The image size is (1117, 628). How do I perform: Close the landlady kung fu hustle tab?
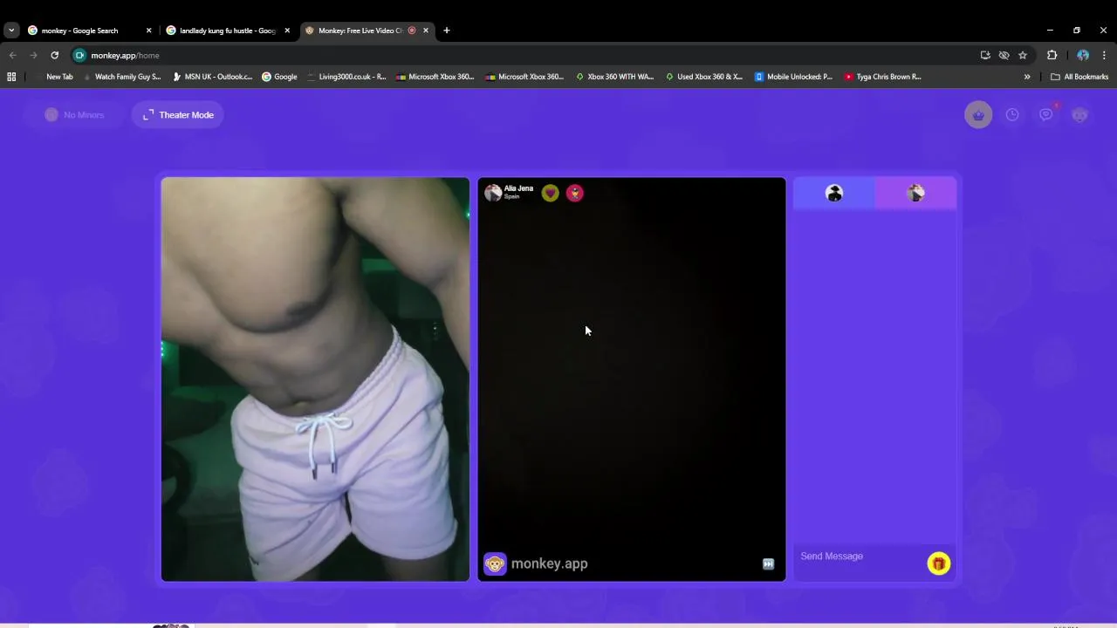tap(287, 31)
